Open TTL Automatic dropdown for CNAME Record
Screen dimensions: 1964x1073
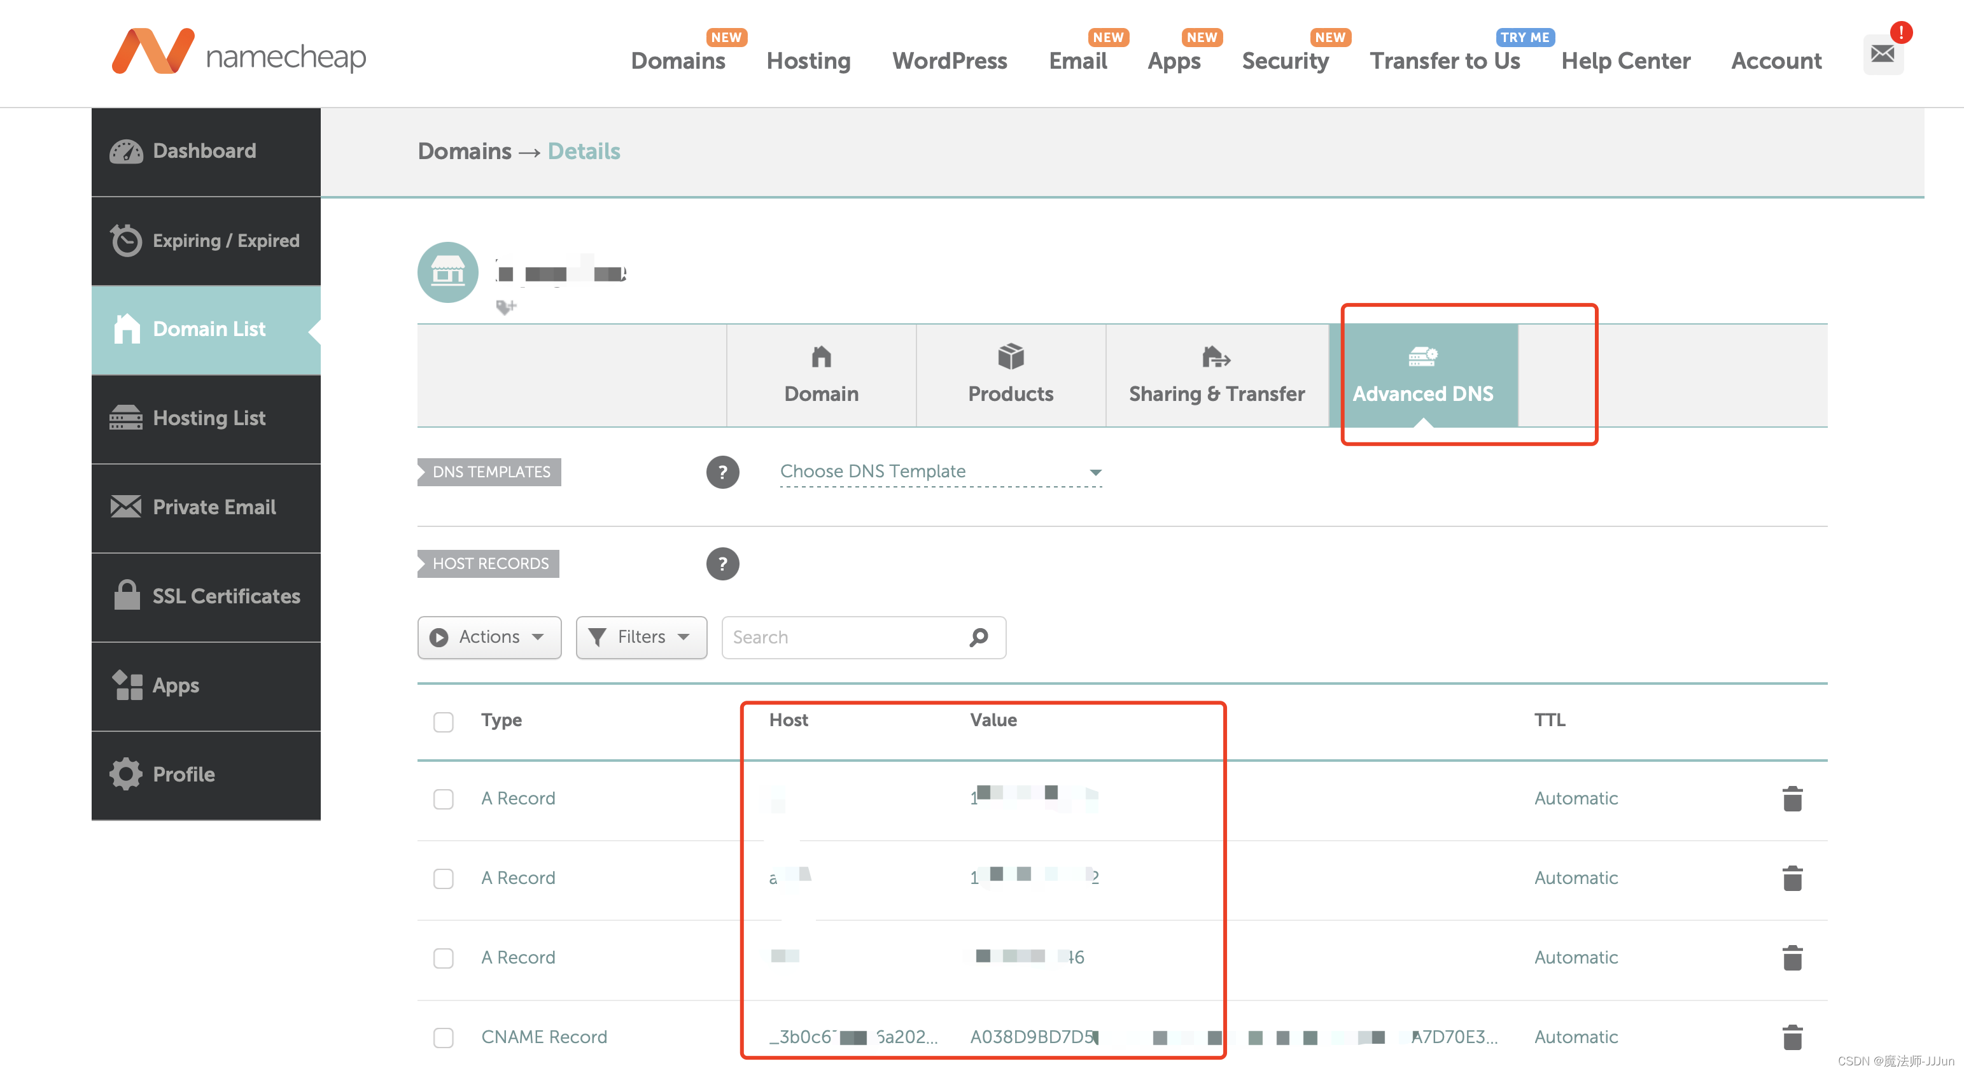click(1575, 1037)
